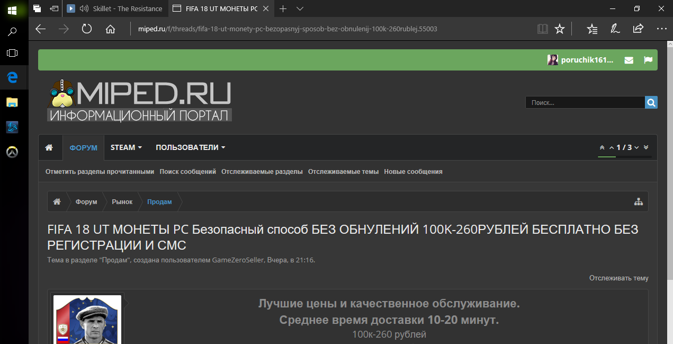Jump to the first page double-up arrow
Viewport: 673px width, 344px height.
click(602, 147)
